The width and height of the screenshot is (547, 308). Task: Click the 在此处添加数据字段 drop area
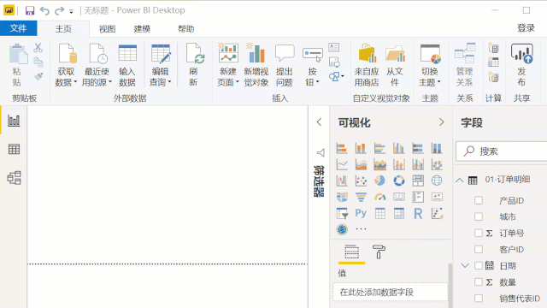[x=391, y=292]
